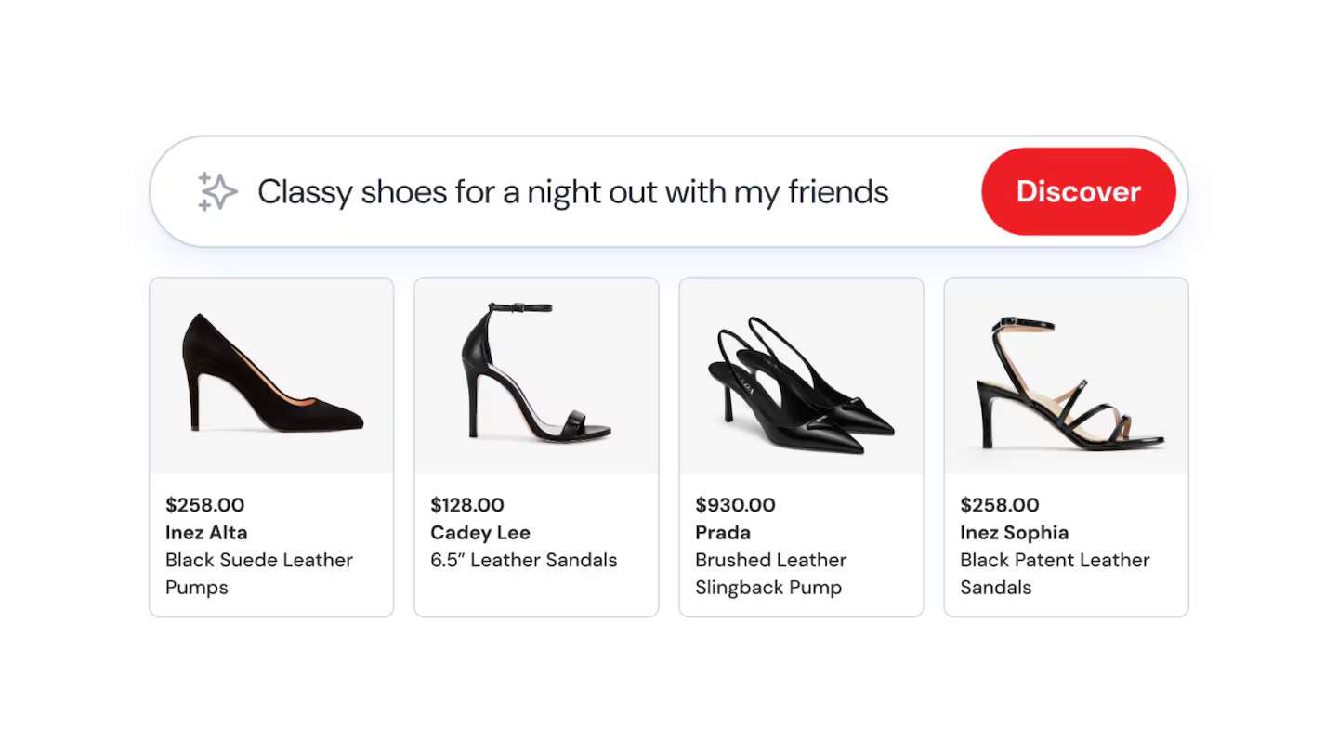Screen dimensions: 1338x752
Task: Open 6.5" Leather Sandals product title
Action: (x=524, y=560)
